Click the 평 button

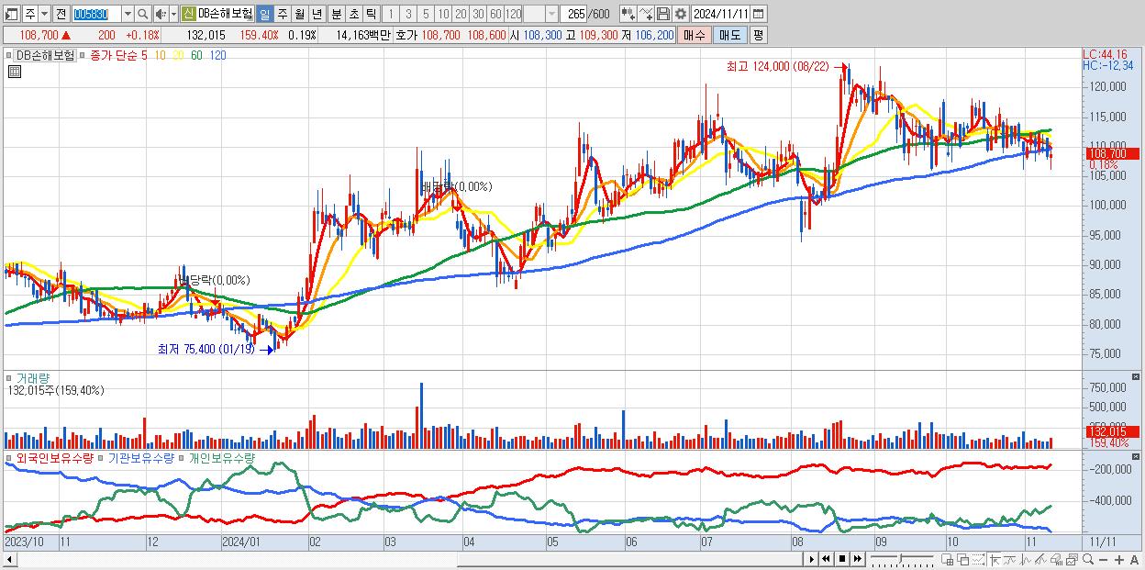point(758,35)
